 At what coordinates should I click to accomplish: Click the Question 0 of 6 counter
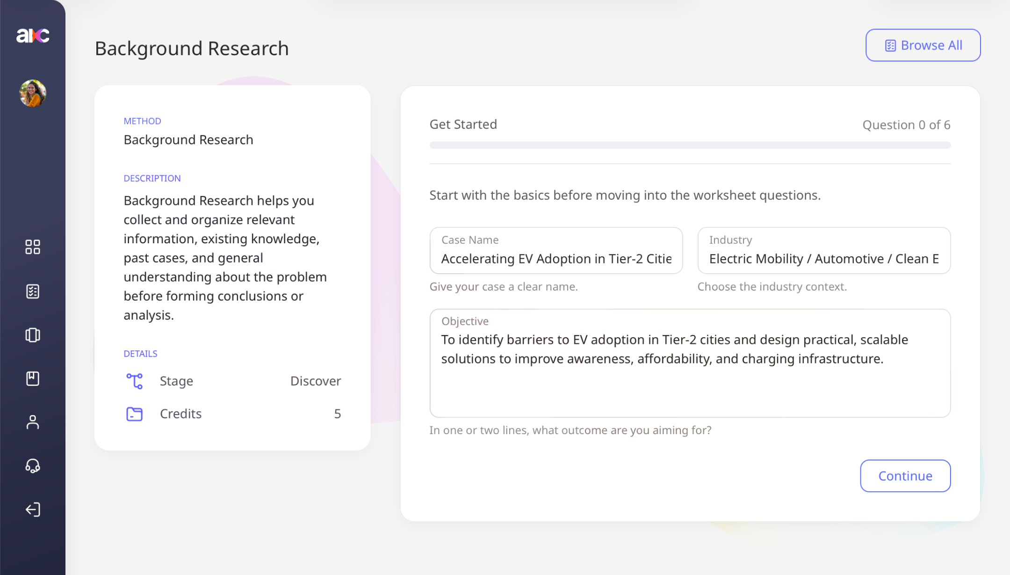(x=905, y=124)
